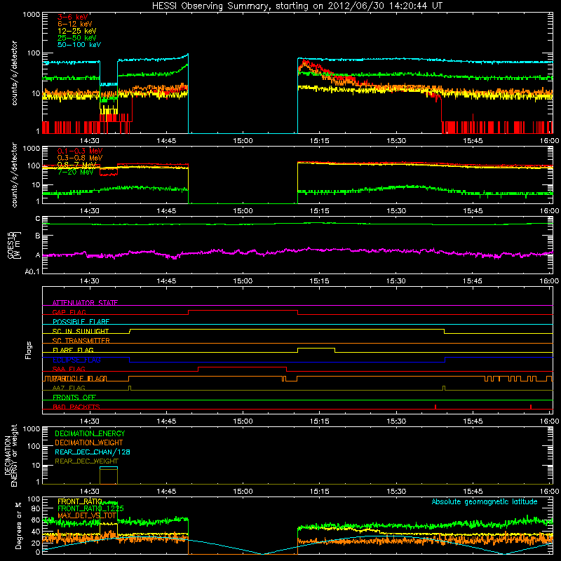
Task: Click the SC_TRANSMITTER flag label
Action: pyautogui.click(x=81, y=341)
